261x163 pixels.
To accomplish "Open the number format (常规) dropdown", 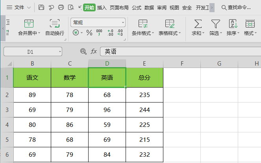I will (123, 23).
